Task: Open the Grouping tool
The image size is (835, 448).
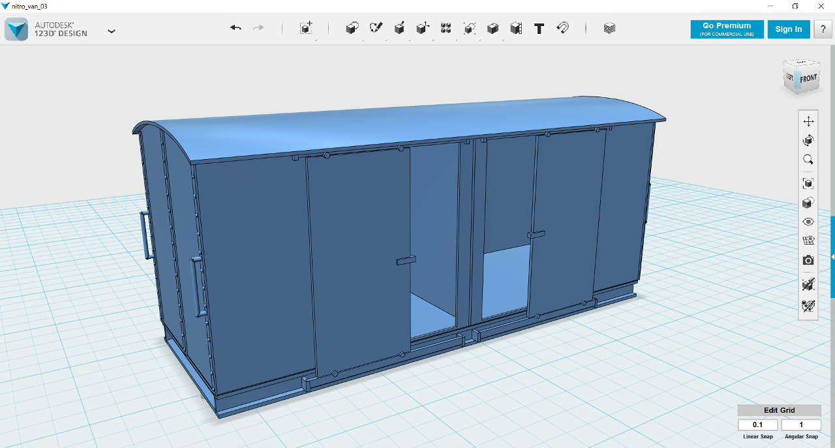Action: coord(470,28)
